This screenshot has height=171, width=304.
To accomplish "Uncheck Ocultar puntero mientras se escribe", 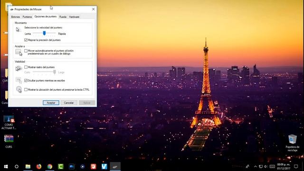I will (x=26, y=80).
